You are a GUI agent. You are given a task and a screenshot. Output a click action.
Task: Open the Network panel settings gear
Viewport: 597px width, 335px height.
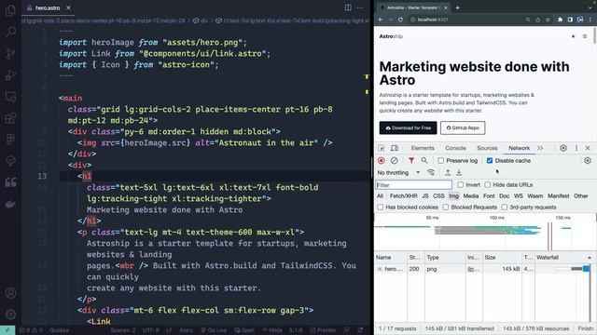click(588, 161)
